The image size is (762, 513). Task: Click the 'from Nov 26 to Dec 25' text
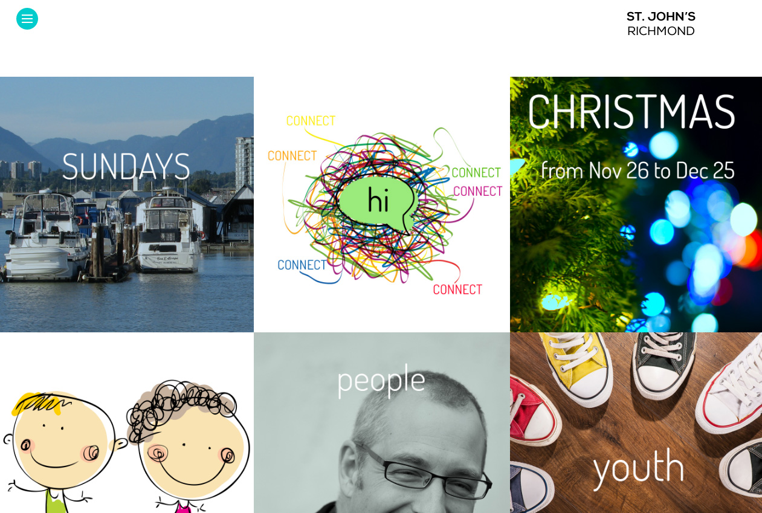click(x=638, y=170)
